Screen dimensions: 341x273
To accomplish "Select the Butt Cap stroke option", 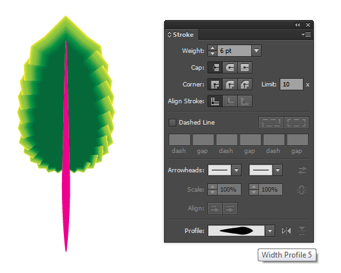I will [x=215, y=67].
